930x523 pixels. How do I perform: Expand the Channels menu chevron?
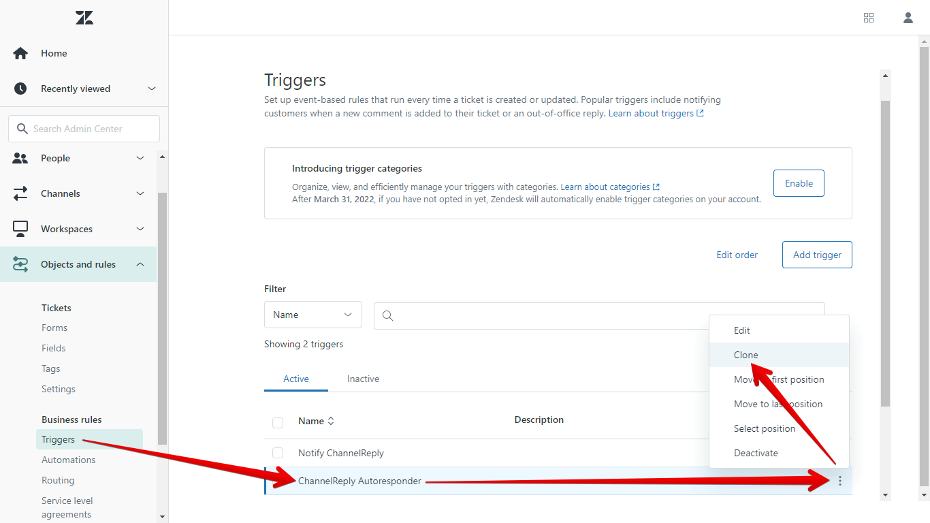tap(140, 193)
